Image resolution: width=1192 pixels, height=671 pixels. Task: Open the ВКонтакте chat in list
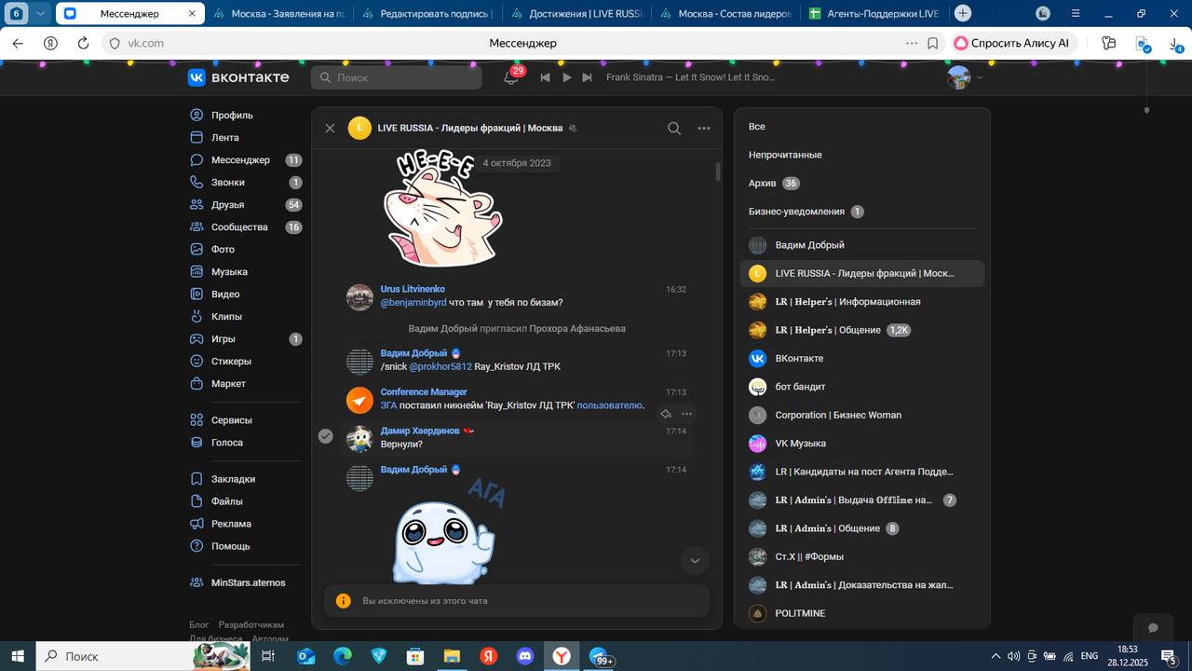coord(861,359)
